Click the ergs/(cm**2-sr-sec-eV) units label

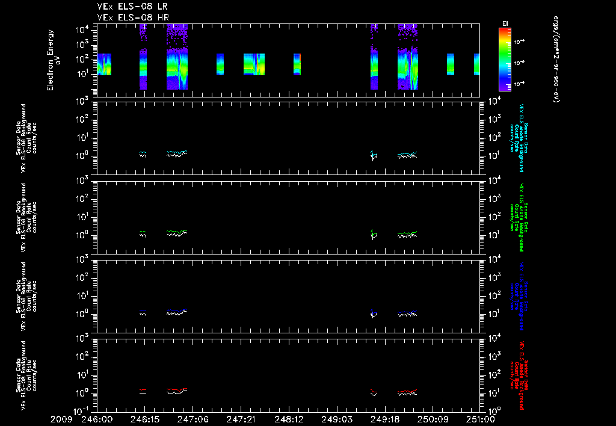pyautogui.click(x=556, y=60)
